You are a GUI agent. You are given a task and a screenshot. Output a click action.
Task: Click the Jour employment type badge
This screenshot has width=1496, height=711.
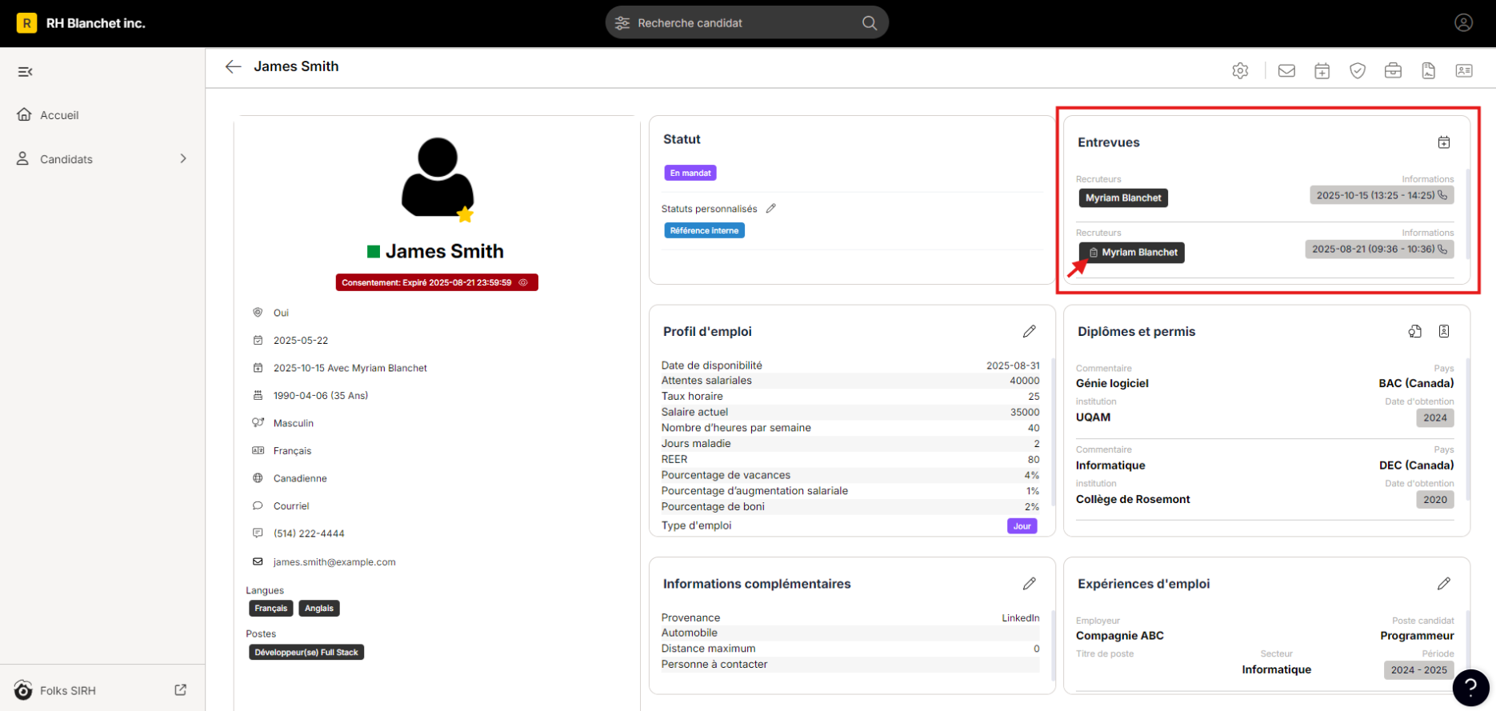pos(1022,525)
